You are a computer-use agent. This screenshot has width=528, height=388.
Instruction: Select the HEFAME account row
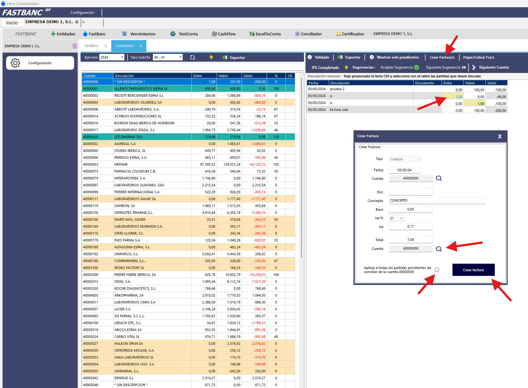point(188,164)
